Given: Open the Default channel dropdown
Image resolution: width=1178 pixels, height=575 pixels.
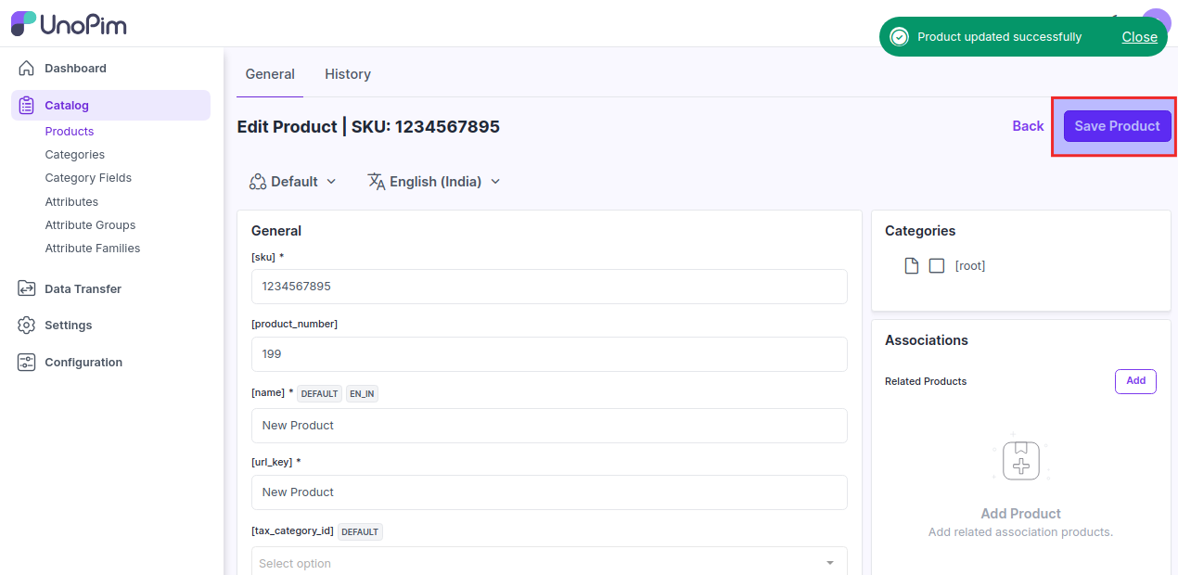Looking at the screenshot, I should click(x=293, y=182).
